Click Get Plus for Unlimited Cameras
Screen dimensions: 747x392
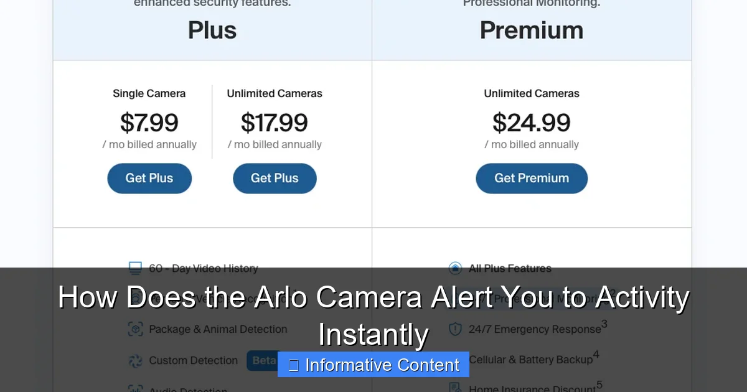point(275,178)
